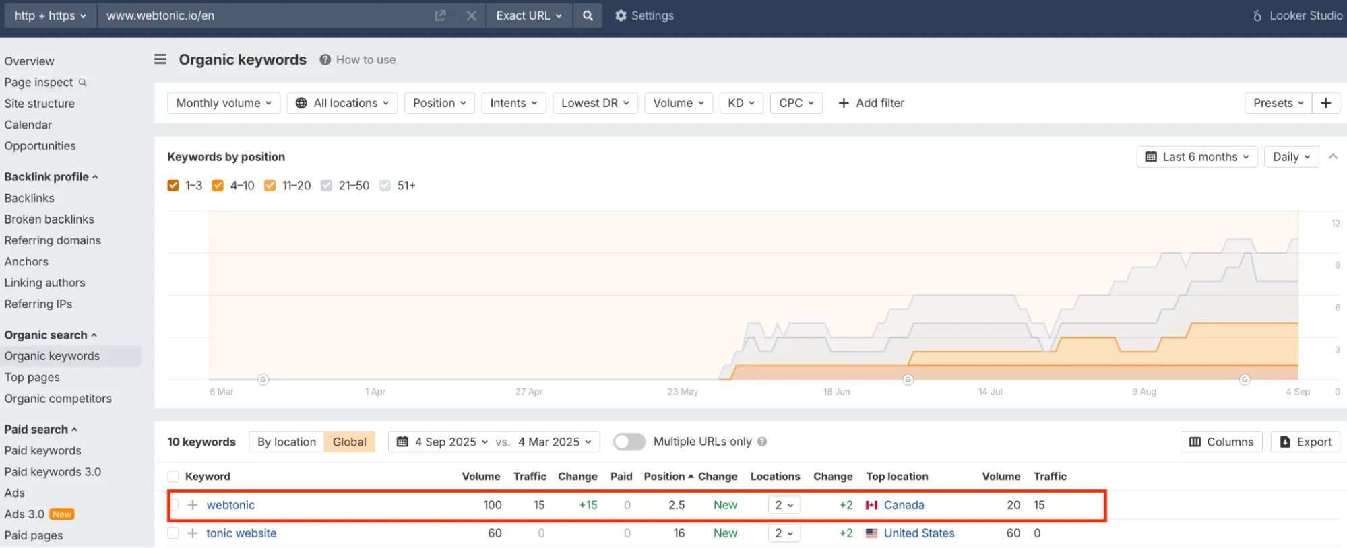
Task: Click the search magnifier button
Action: coord(588,15)
